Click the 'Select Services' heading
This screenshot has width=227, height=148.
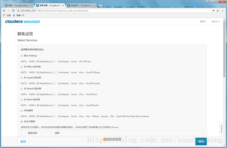(x=27, y=40)
